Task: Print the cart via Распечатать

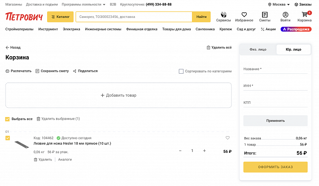Action: (x=19, y=71)
